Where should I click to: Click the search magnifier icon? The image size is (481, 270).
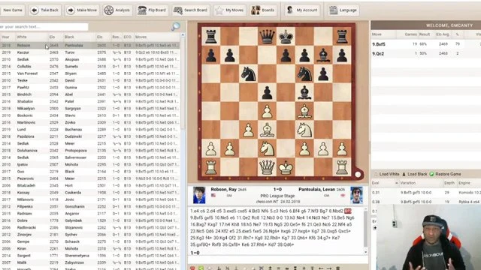pyautogui.click(x=176, y=27)
